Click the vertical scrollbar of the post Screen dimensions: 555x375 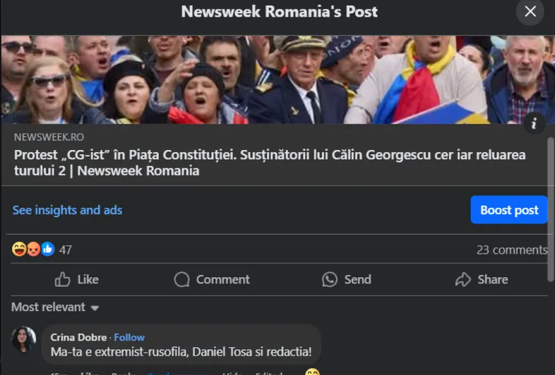click(x=551, y=208)
